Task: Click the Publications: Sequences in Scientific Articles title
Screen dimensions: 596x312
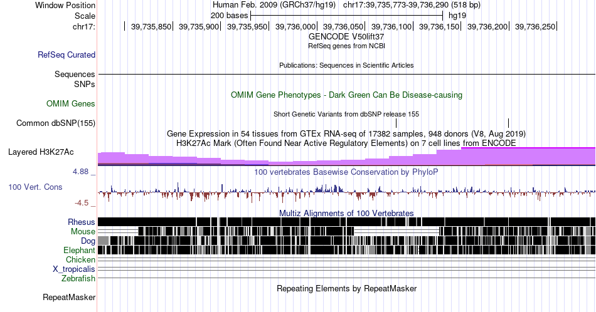Action: [346, 65]
